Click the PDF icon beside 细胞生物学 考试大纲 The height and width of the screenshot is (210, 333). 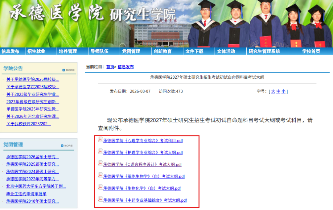100,175
